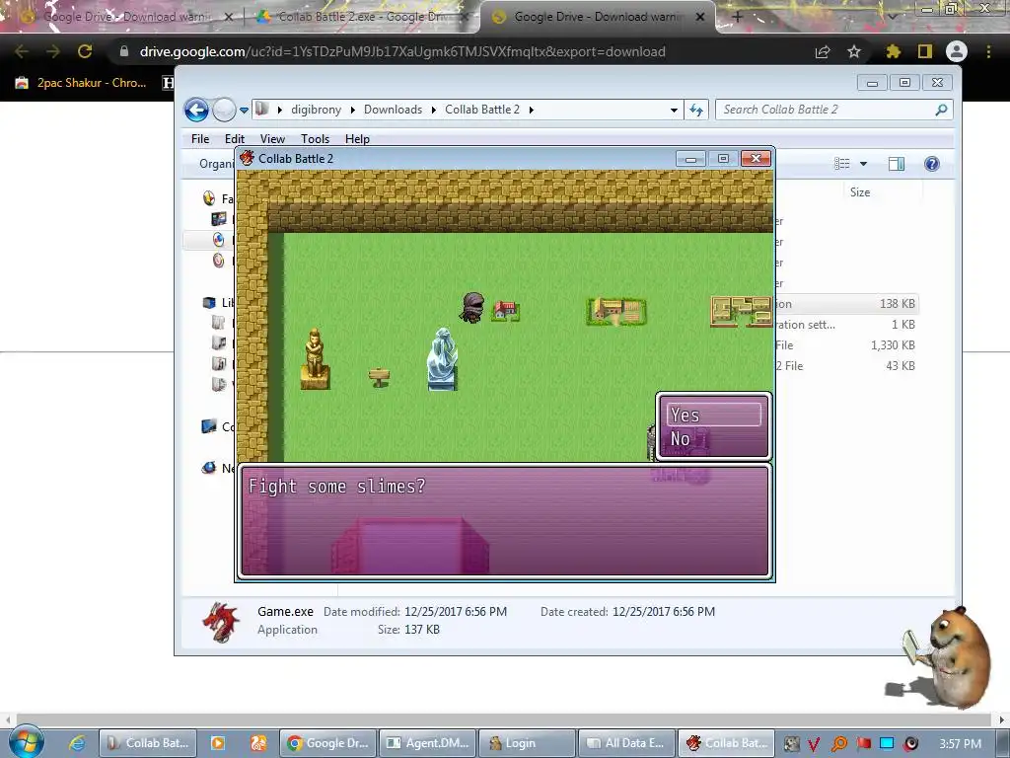Click the Explorer forward navigation arrow
1010x758 pixels.
[224, 111]
